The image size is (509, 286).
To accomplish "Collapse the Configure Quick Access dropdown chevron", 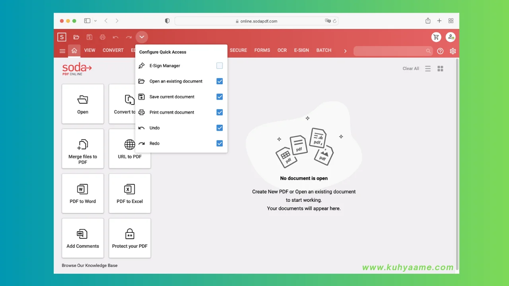I will tap(142, 37).
